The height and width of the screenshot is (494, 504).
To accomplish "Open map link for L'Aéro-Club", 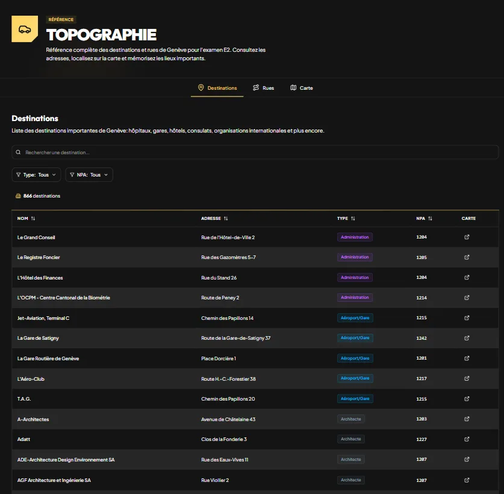I will point(467,378).
